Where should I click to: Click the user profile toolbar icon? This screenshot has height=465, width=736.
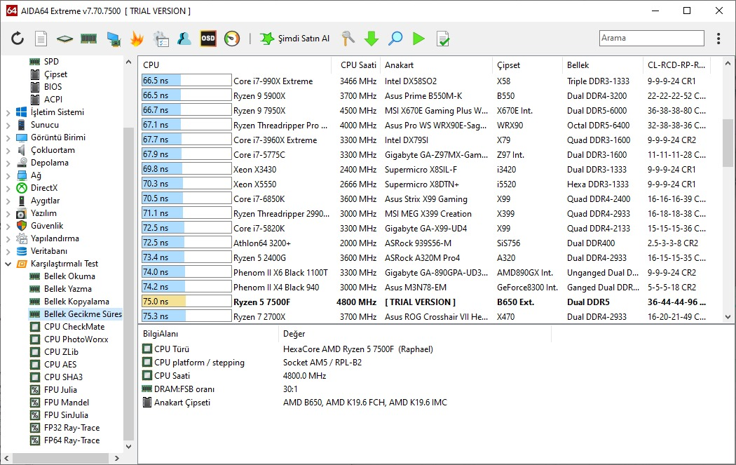(x=184, y=39)
